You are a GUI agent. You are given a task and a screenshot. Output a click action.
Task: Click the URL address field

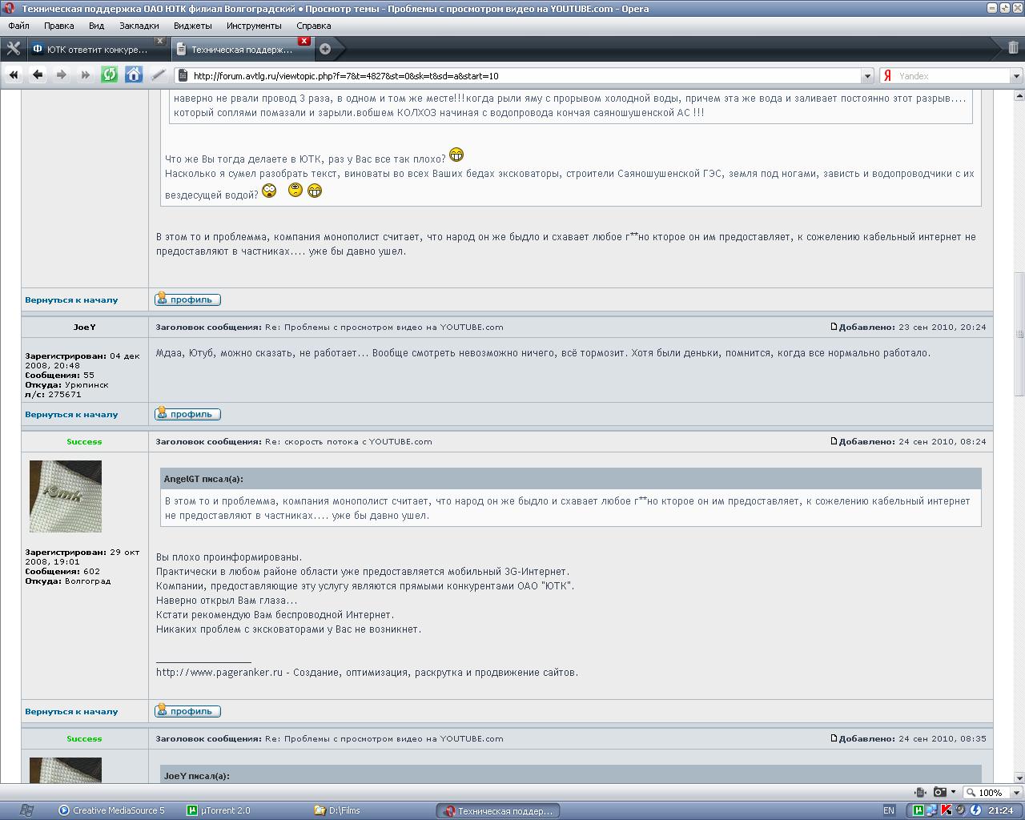525,76
